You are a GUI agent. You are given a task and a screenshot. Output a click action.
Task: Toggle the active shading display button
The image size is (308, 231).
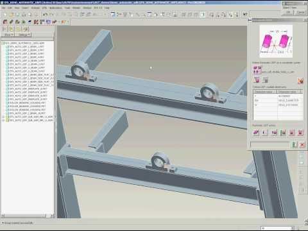tap(202, 15)
